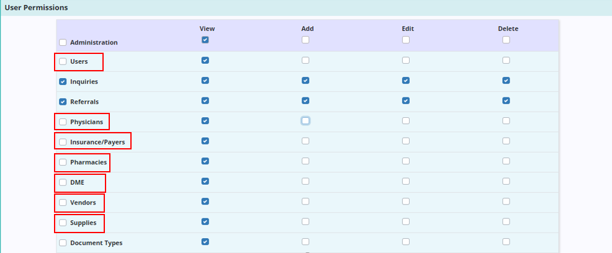The image size is (612, 253).
Task: Select the Supplies row checkbox
Action: pos(63,223)
